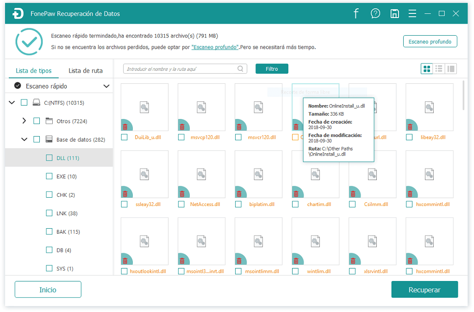474x312 pixels.
Task: Click the file name msointl3...inrt.dll
Action: 205,271
